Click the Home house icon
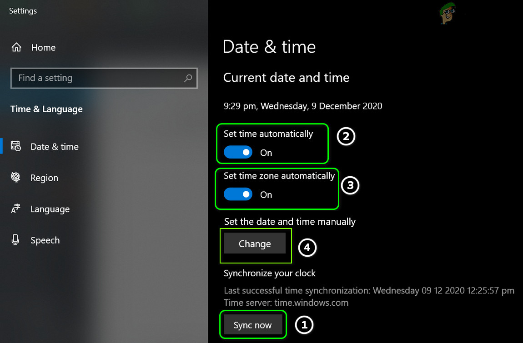This screenshot has height=343, width=523. 16,47
